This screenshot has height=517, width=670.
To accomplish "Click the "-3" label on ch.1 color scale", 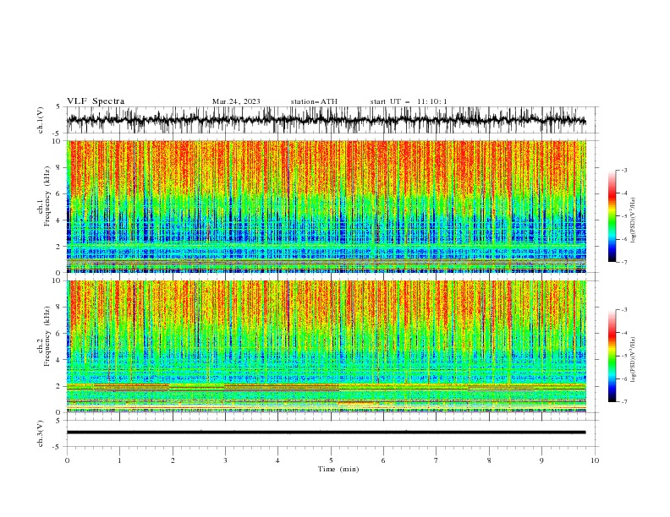I will pos(624,170).
